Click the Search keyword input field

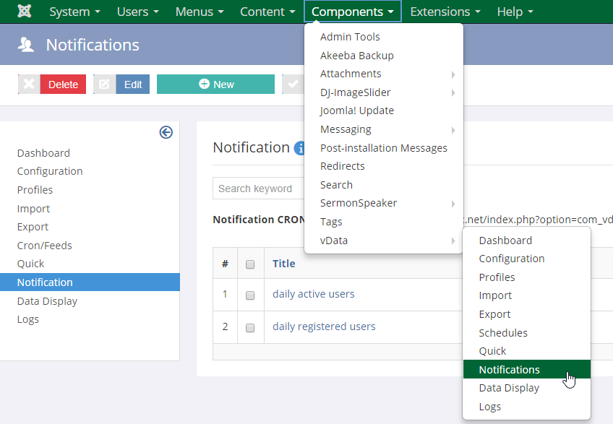[x=258, y=189]
